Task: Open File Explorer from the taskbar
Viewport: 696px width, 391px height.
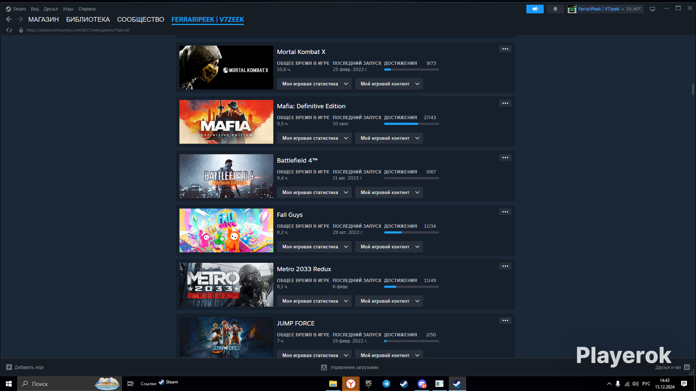Action: tap(333, 384)
